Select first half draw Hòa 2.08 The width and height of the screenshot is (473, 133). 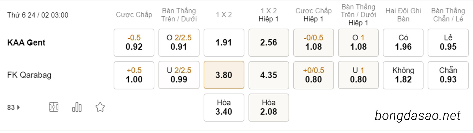[269, 108]
